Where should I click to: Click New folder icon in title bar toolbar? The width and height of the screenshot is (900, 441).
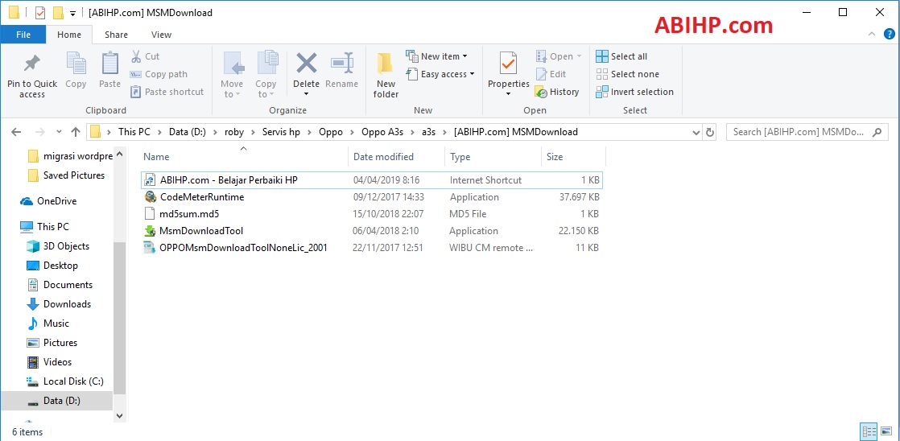pos(57,13)
